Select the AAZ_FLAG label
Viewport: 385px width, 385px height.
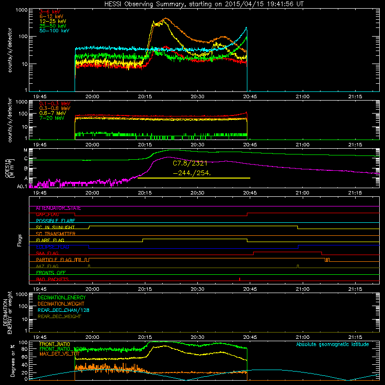[x=47, y=266]
